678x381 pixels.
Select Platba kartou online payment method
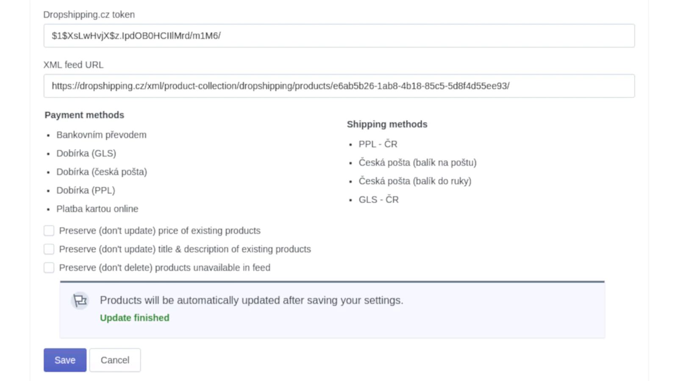(x=97, y=209)
